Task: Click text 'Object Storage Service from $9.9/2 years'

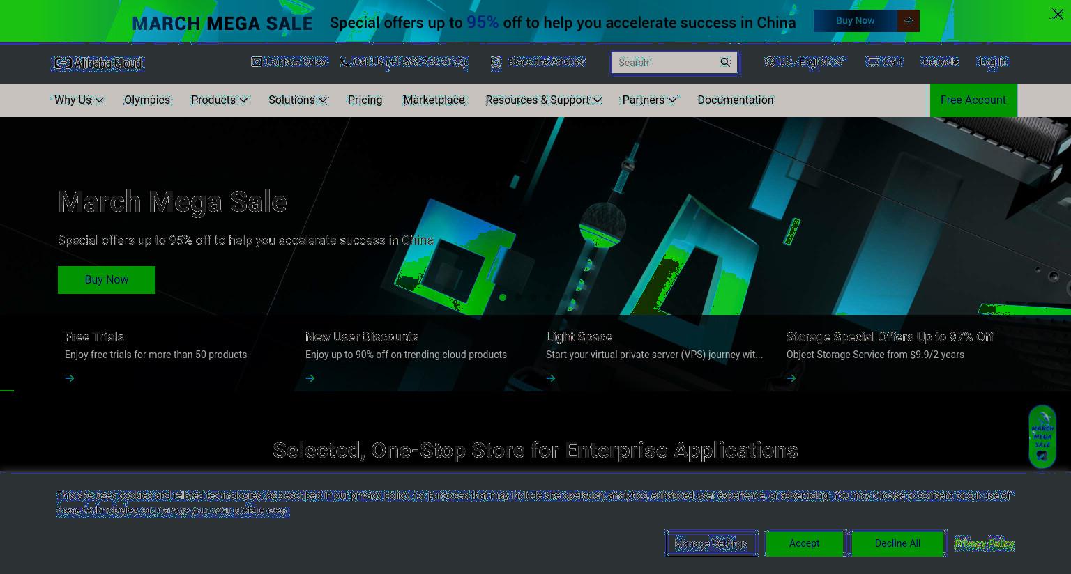Action: click(875, 355)
